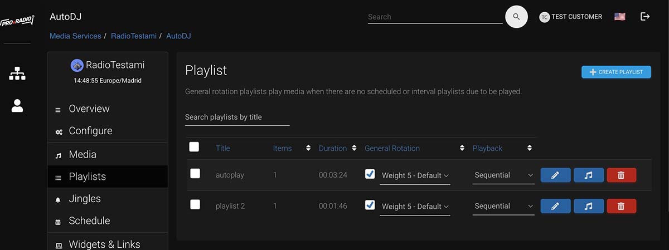Uncheck General Rotation for autoplay

pyautogui.click(x=370, y=174)
